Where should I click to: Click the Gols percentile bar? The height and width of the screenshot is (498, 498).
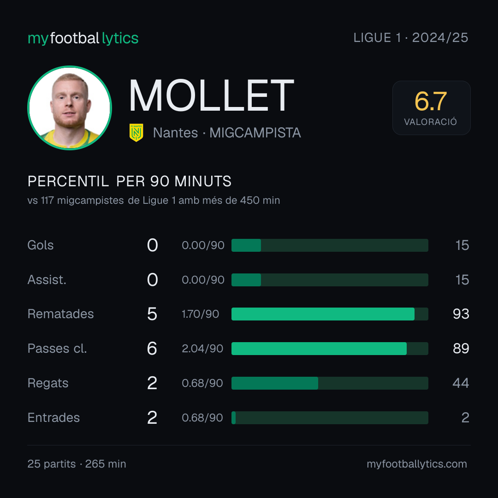[x=330, y=245]
